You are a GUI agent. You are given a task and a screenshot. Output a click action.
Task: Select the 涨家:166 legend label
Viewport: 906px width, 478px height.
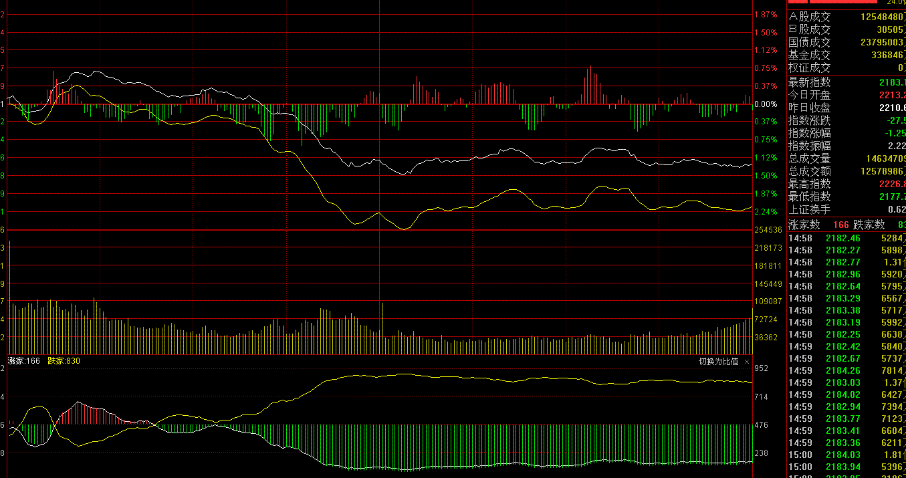pos(24,361)
